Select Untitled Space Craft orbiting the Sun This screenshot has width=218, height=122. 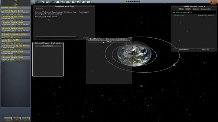[x=15, y=18]
